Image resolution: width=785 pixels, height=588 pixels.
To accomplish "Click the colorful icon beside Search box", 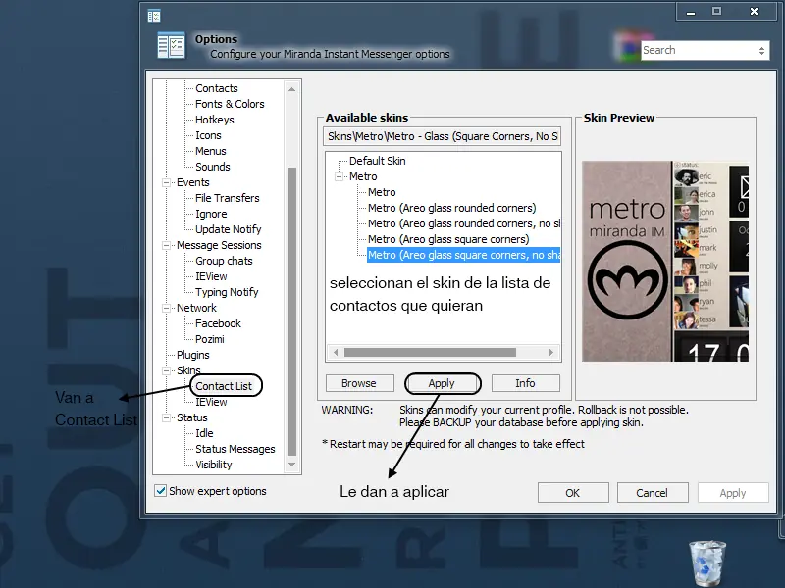I will [x=628, y=46].
